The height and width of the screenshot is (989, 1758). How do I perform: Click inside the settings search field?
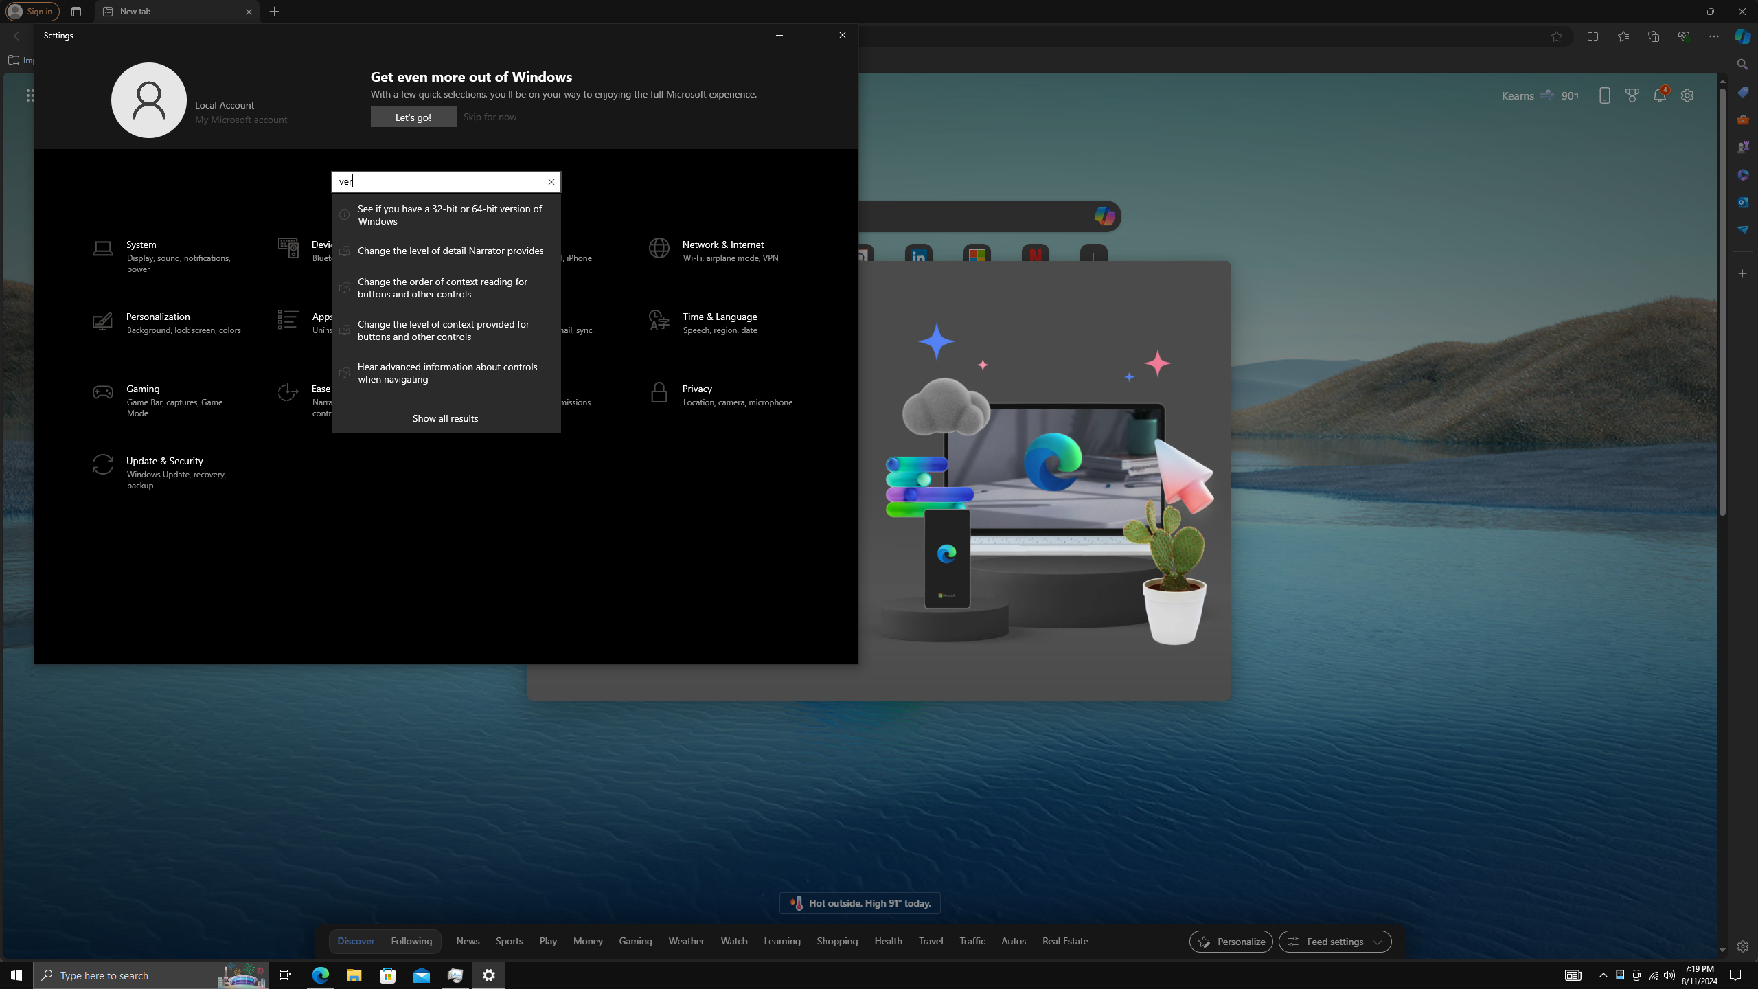(x=439, y=182)
